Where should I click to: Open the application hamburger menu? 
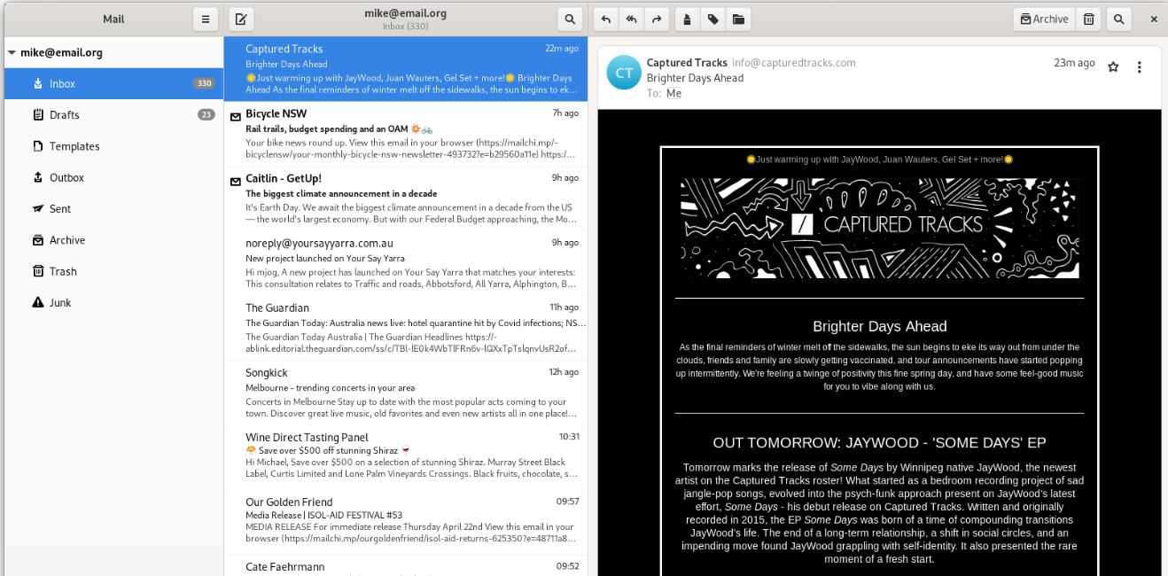tap(205, 19)
